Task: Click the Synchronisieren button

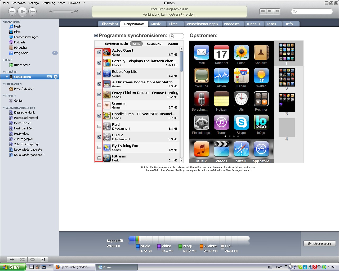Action: 319,243
